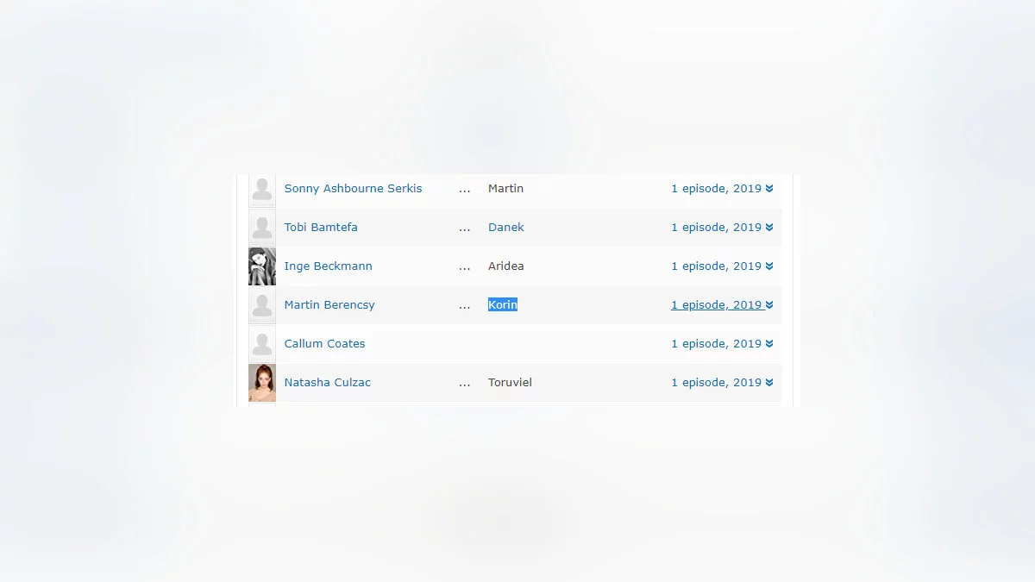Click Martin Berencsy placeholder avatar
This screenshot has width=1035, height=582.
point(262,305)
